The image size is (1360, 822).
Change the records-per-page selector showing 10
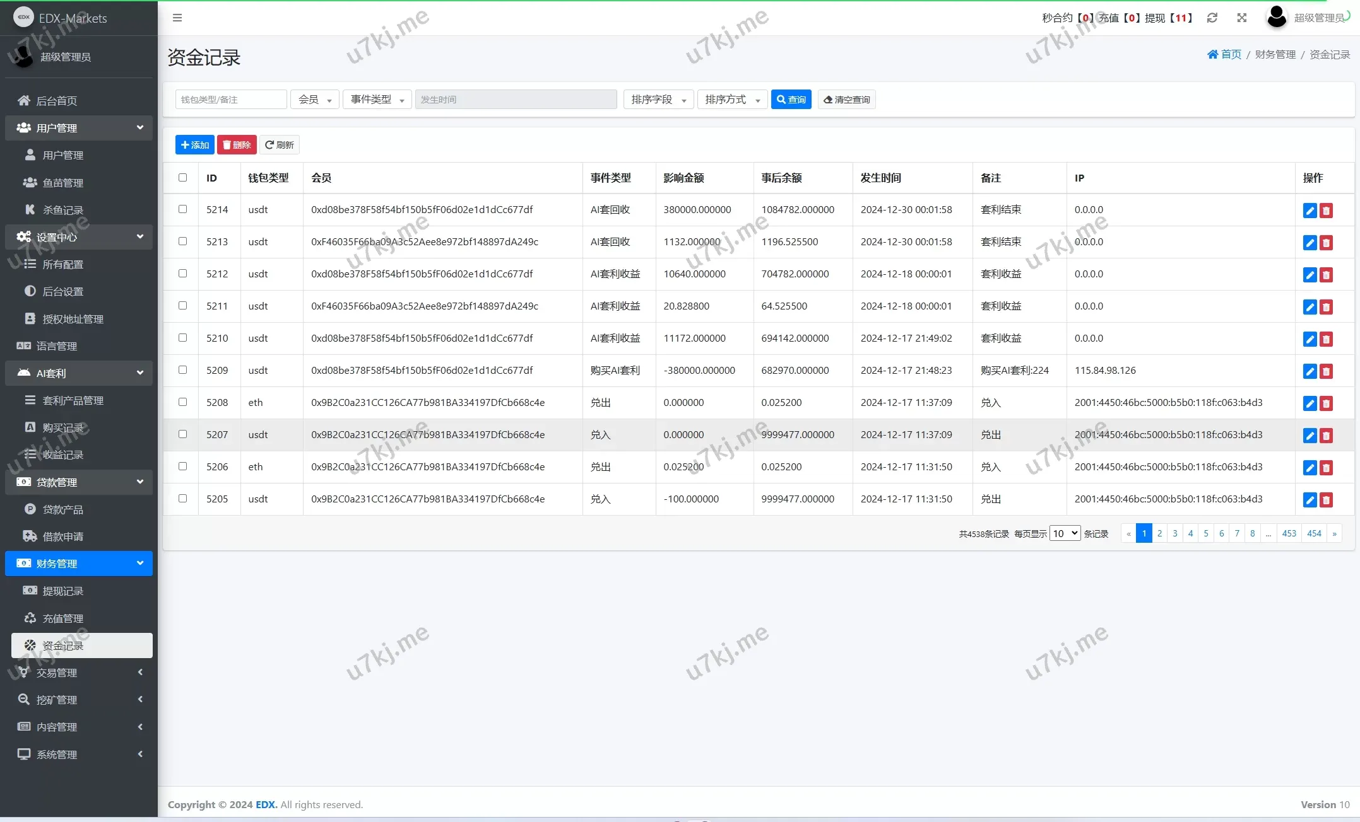point(1064,533)
